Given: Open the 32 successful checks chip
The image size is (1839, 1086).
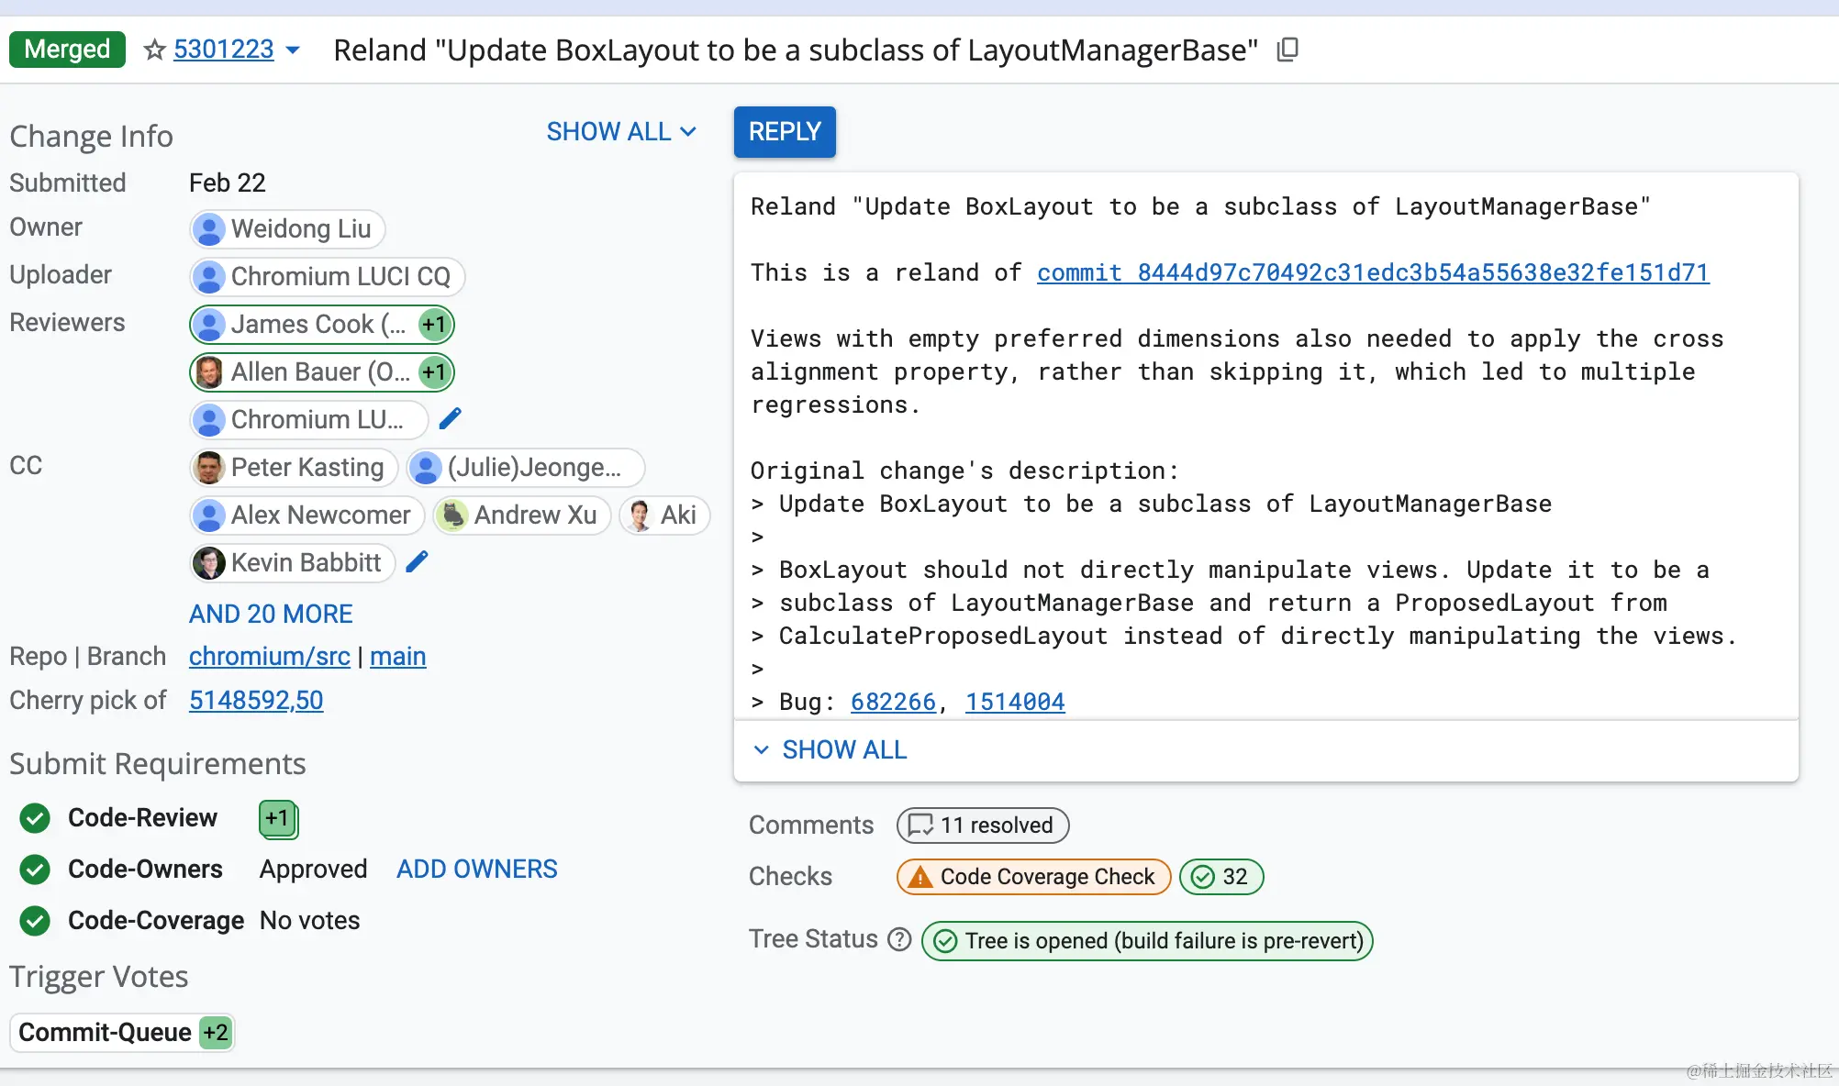Looking at the screenshot, I should pos(1220,877).
